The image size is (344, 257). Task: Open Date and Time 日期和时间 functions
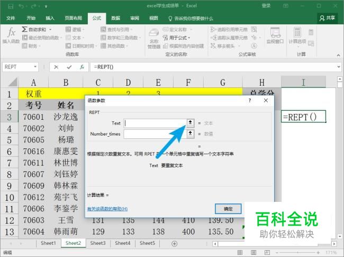click(x=81, y=46)
